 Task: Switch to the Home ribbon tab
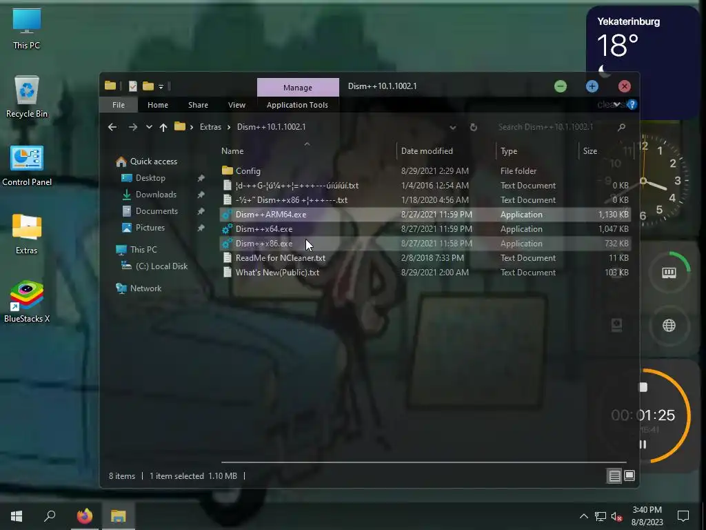158,105
